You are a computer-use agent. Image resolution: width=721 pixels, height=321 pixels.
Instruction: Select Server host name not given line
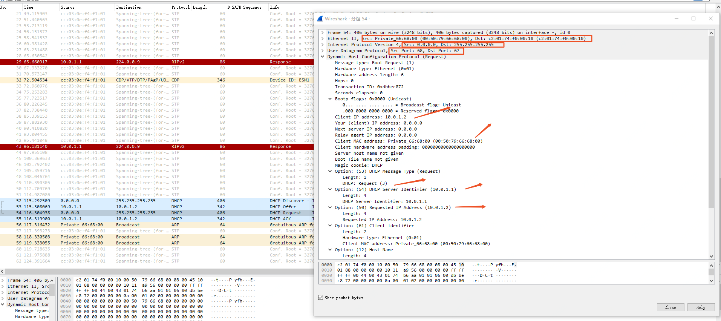click(369, 153)
